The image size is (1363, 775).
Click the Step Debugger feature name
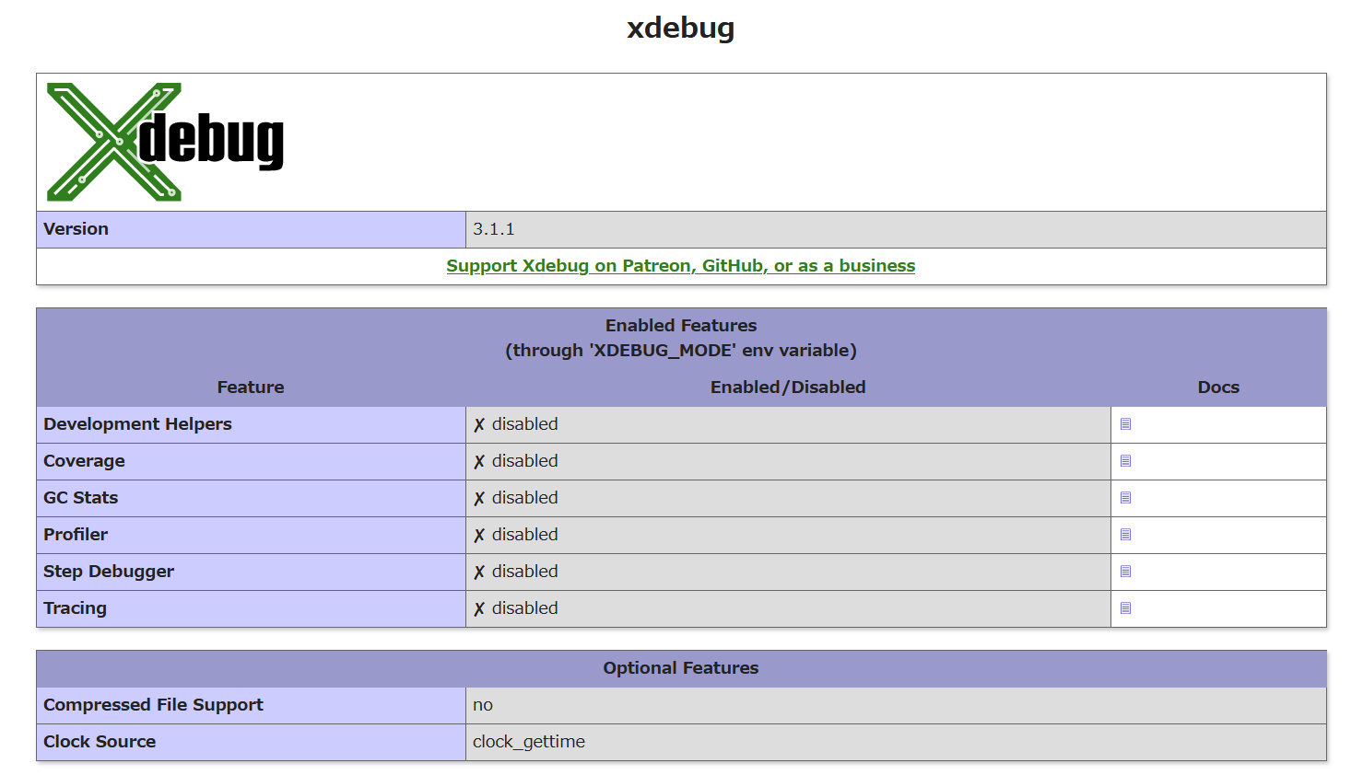pos(109,572)
